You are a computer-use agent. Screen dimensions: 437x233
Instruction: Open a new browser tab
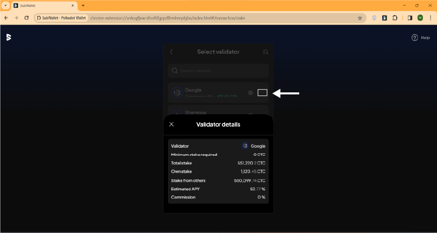pyautogui.click(x=83, y=6)
